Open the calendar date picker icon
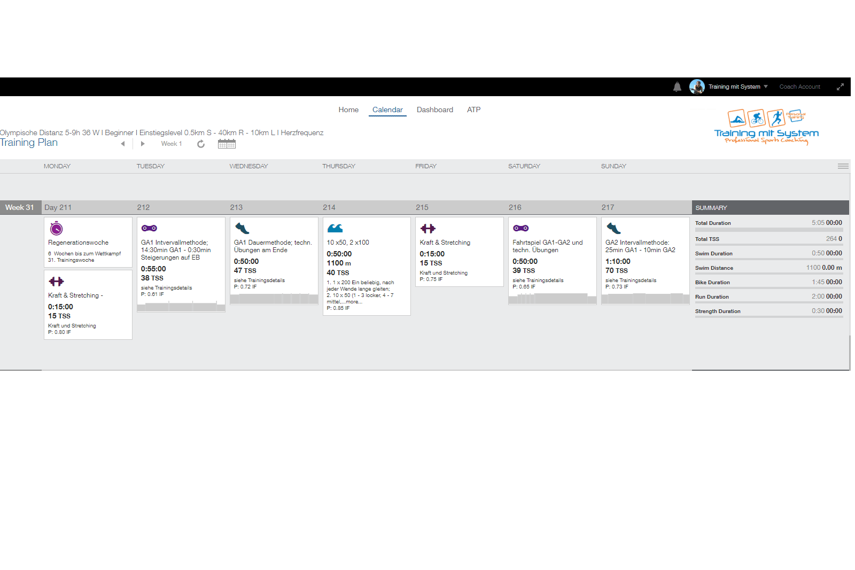The width and height of the screenshot is (855, 570). click(227, 144)
